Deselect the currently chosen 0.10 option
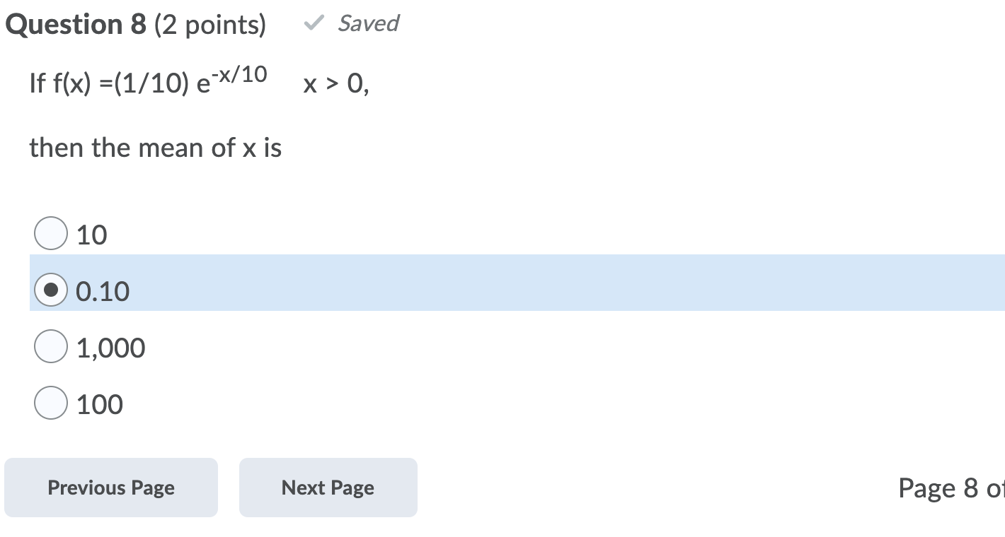 50,290
